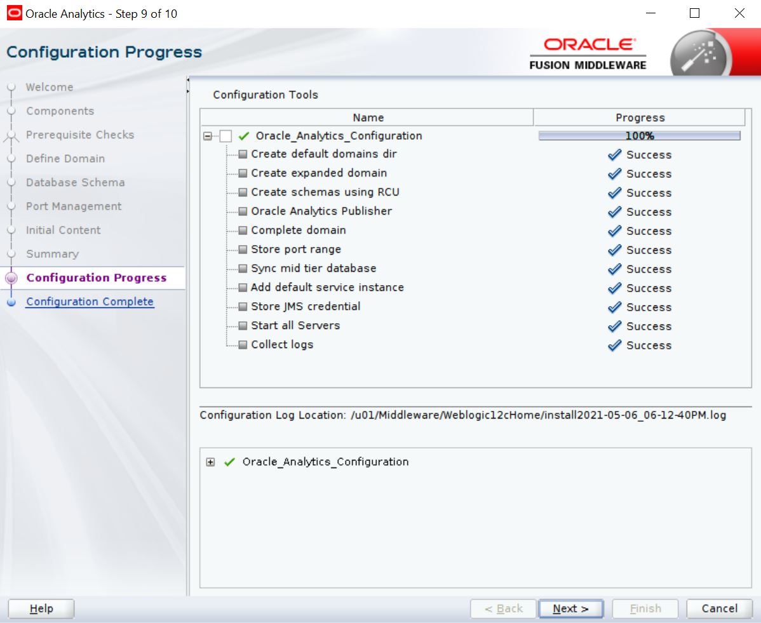Open the Components step
The width and height of the screenshot is (761, 623).
click(60, 111)
